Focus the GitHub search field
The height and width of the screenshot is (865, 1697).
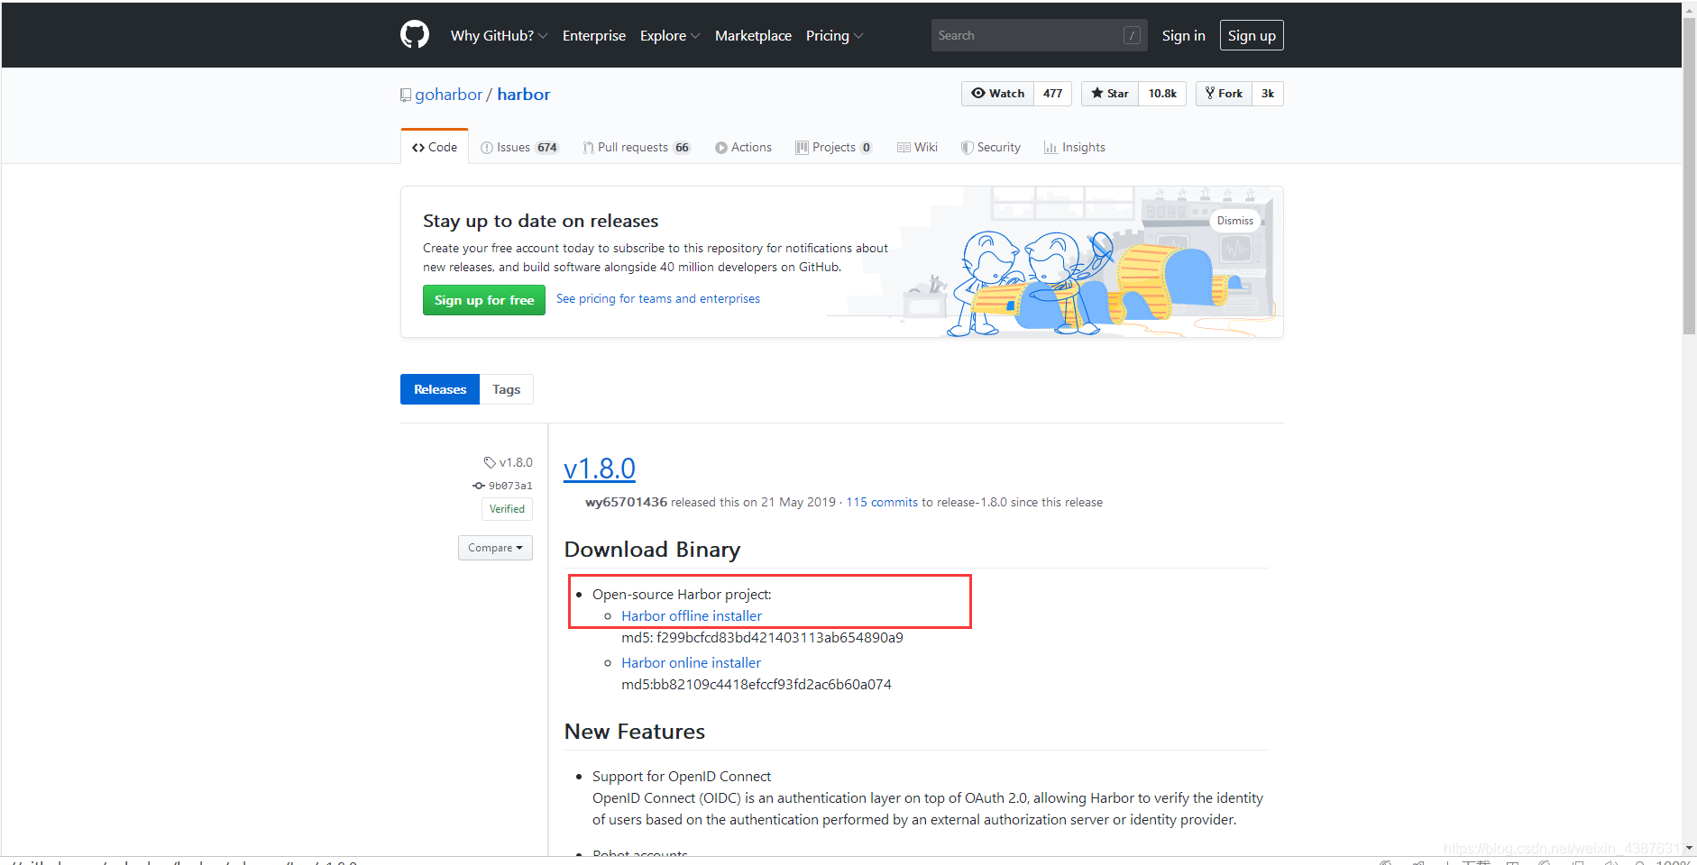tap(1039, 35)
